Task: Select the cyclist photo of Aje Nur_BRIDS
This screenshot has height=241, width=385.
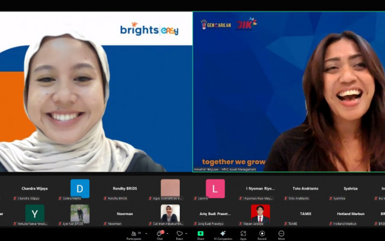Action: (x=80, y=214)
